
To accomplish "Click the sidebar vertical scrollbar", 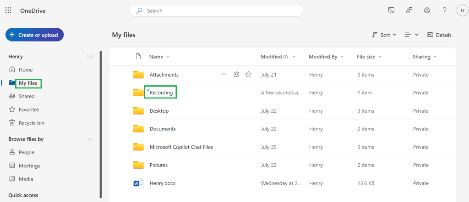I will 101,124.
